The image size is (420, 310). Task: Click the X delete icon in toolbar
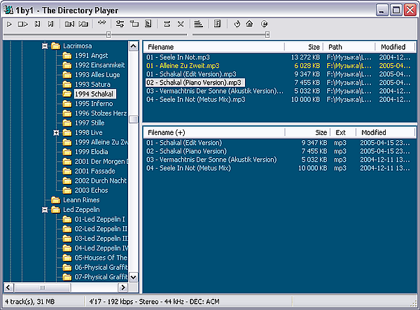pyautogui.click(x=181, y=24)
